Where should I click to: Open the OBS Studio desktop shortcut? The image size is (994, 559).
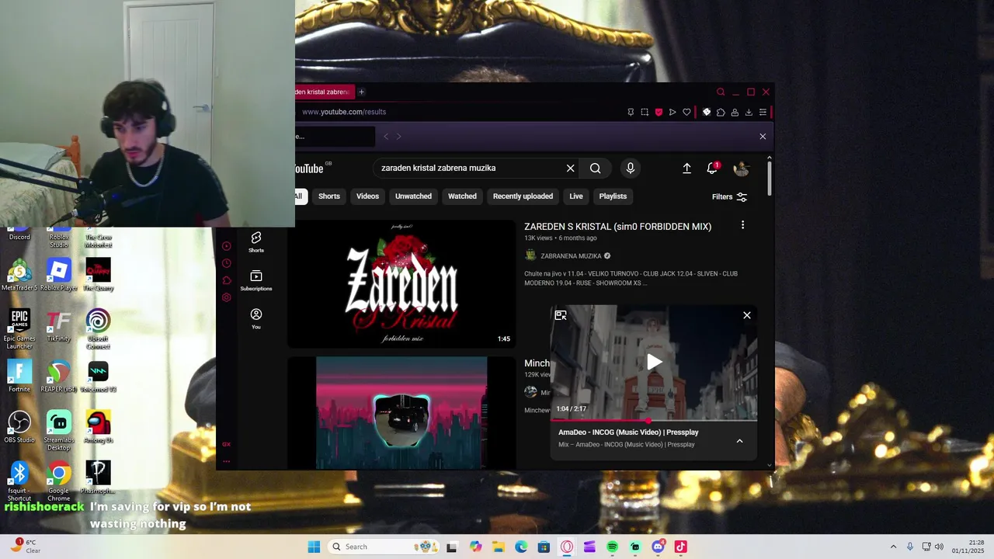(x=19, y=427)
